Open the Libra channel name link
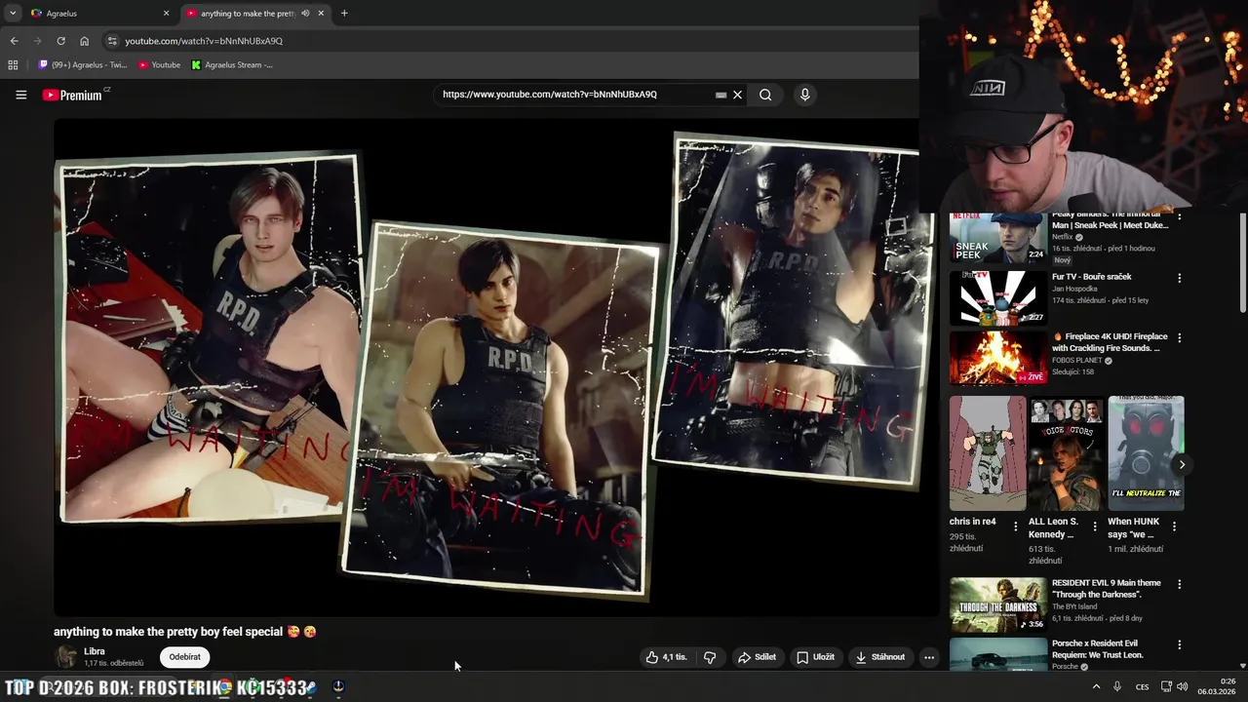This screenshot has width=1248, height=702. tap(95, 651)
